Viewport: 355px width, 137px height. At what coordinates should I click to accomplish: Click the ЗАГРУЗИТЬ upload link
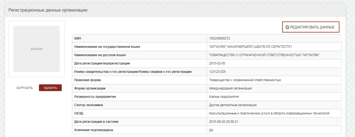click(24, 88)
